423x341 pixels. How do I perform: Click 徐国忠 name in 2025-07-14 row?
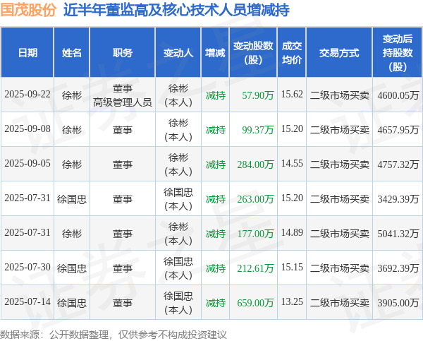(x=72, y=303)
